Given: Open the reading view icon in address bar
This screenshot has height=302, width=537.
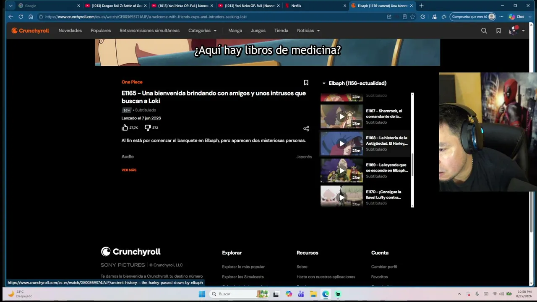Looking at the screenshot, I should click(404, 17).
